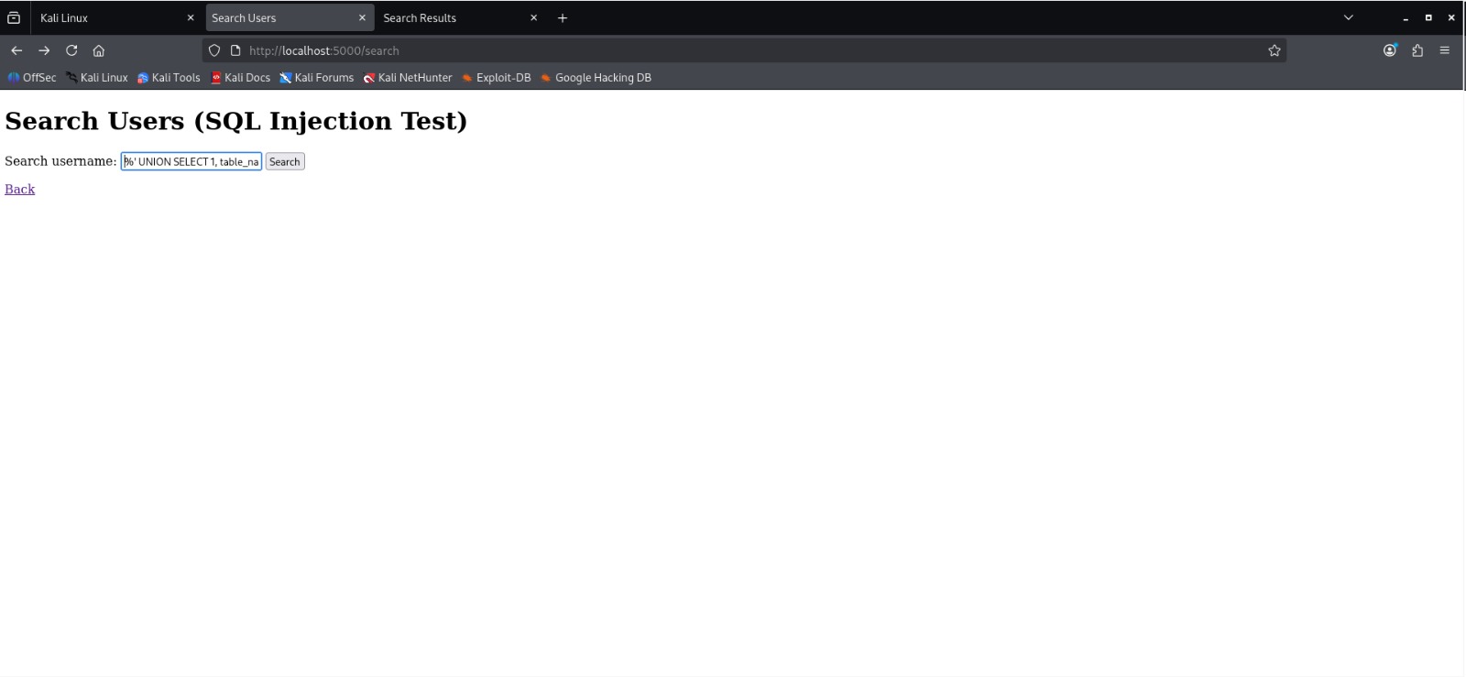Open the Kali Docs bookmark
Image resolution: width=1466 pixels, height=677 pixels.
click(x=241, y=78)
